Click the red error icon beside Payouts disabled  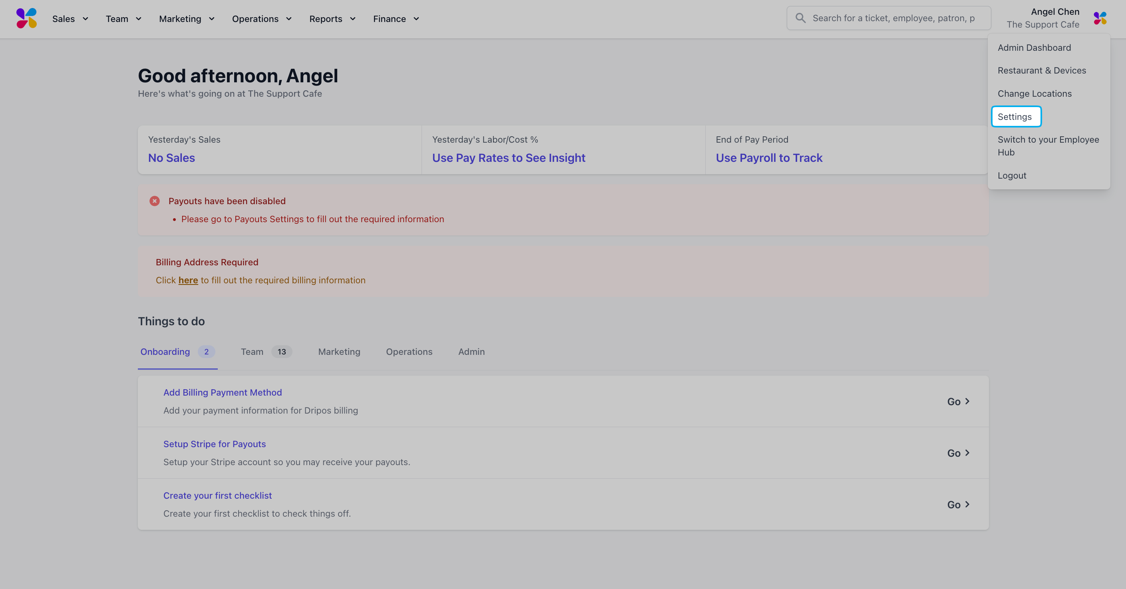pyautogui.click(x=154, y=201)
